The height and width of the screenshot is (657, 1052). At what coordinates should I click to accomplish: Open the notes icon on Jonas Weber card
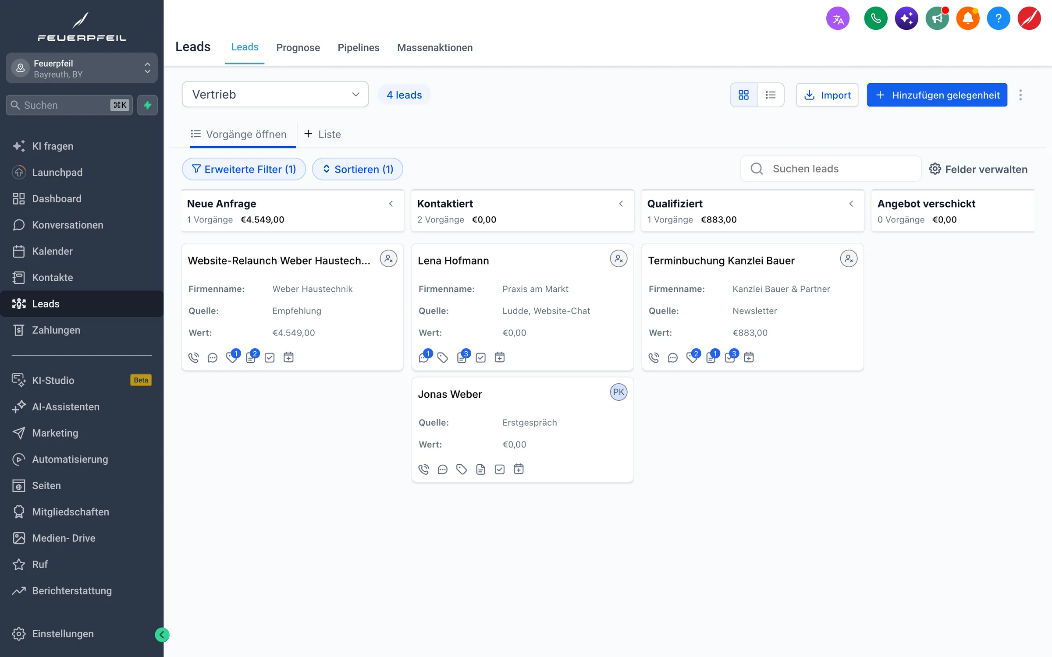(x=480, y=470)
